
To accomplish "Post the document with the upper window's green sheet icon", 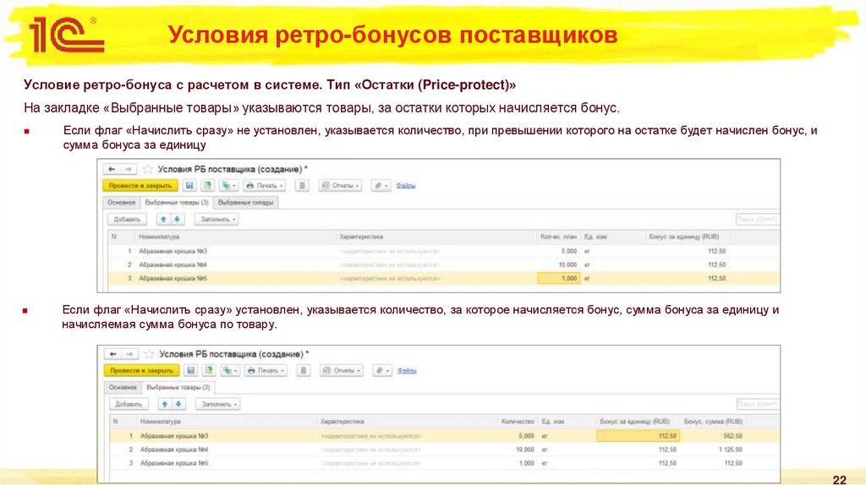I will coord(208,186).
